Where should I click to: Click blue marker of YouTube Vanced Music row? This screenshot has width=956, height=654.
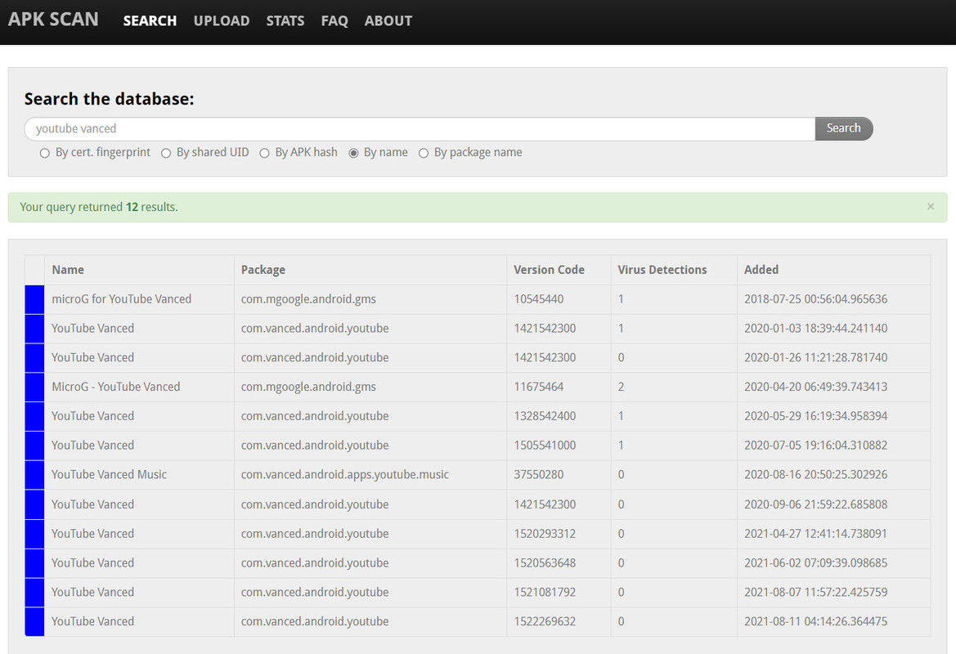[x=34, y=475]
